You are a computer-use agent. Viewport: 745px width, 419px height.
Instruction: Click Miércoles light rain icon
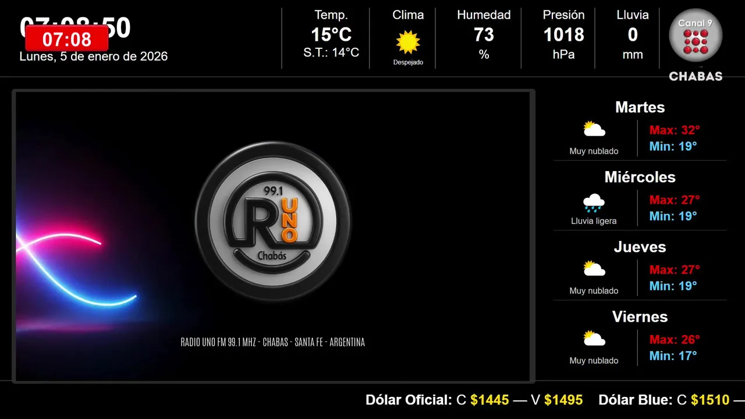(594, 203)
